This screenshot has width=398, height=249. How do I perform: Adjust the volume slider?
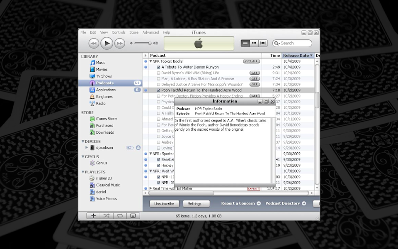(143, 44)
